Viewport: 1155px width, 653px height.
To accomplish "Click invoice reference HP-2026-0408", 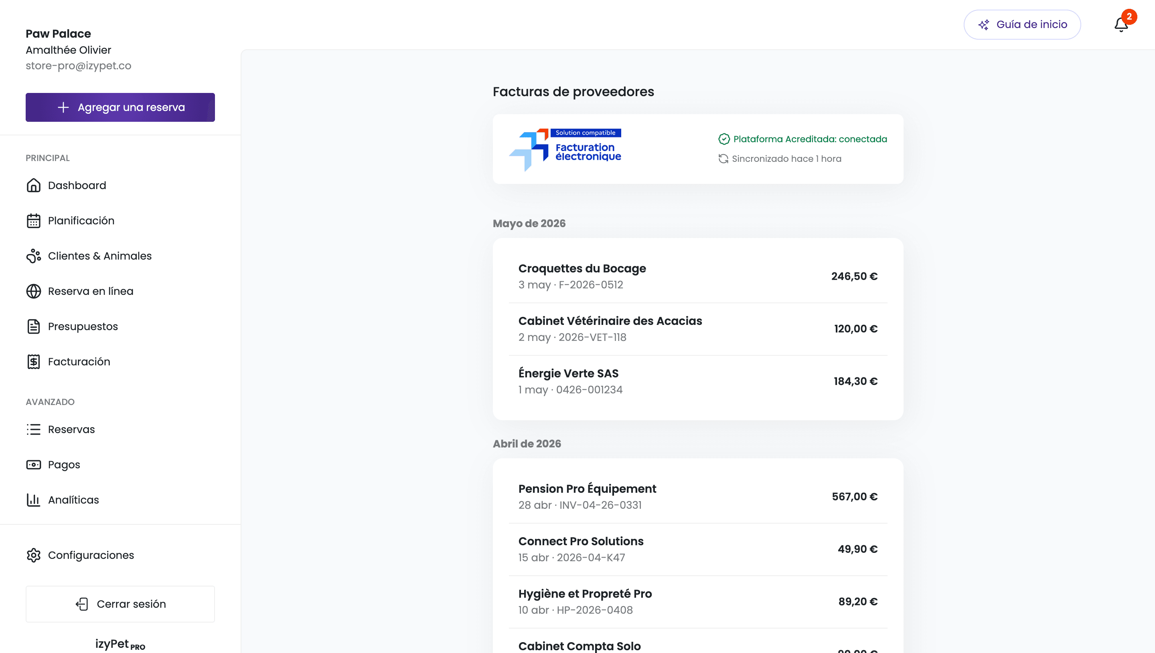I will (594, 610).
